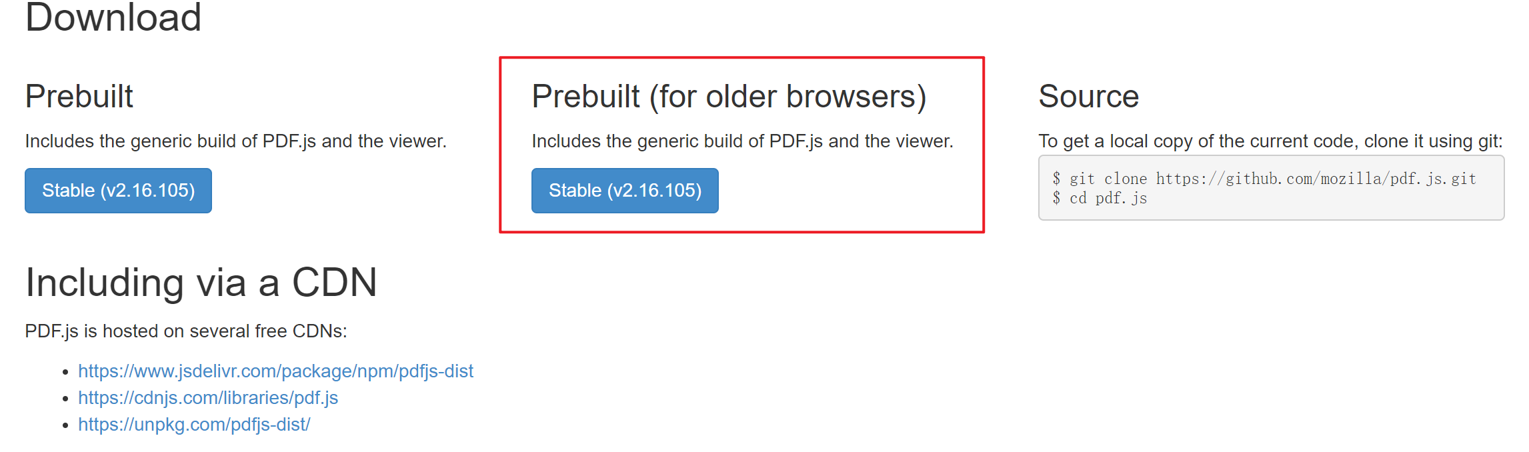The width and height of the screenshot is (1529, 452).
Task: Click description text under plain Prebuilt heading
Action: click(x=235, y=141)
